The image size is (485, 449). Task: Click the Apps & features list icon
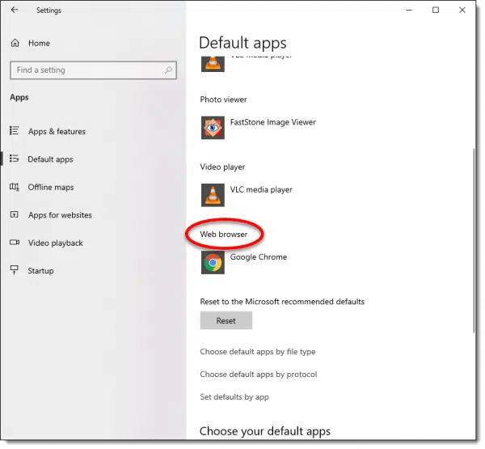coord(15,131)
